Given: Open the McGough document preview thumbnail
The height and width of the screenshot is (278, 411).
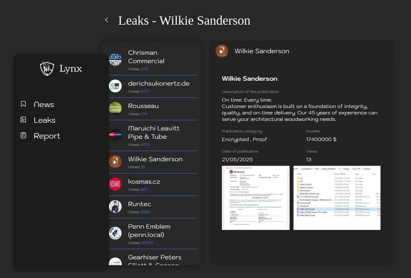Looking at the screenshot, I should [x=256, y=198].
